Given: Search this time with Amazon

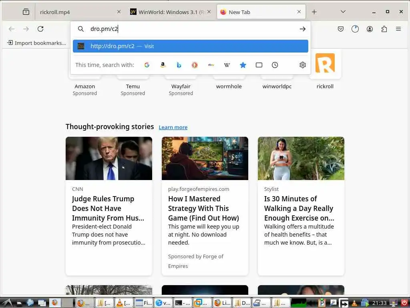Looking at the screenshot, I should tap(163, 65).
